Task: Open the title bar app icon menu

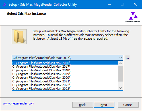Action: tap(5, 4)
